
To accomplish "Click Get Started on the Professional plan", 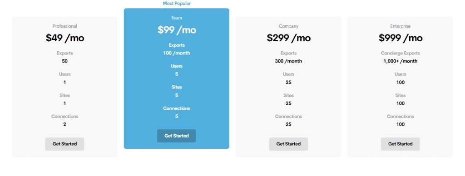I will tap(64, 144).
